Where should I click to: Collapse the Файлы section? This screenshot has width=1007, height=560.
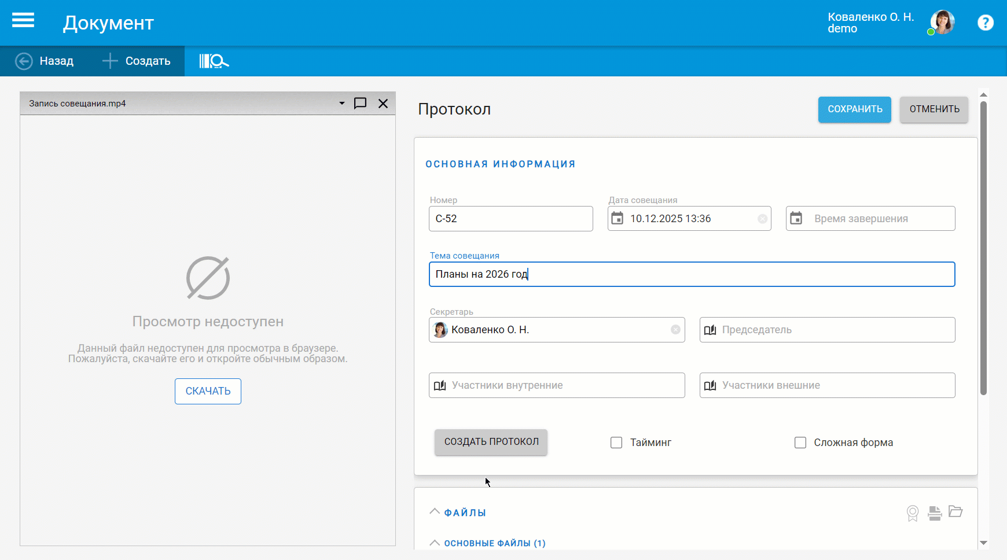435,512
